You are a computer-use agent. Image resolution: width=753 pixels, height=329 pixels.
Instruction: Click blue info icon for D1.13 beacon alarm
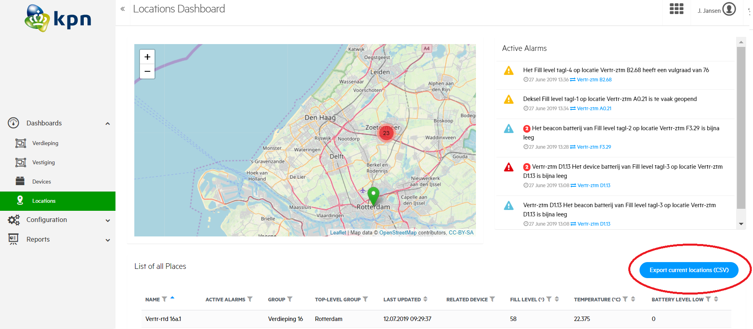coord(508,206)
